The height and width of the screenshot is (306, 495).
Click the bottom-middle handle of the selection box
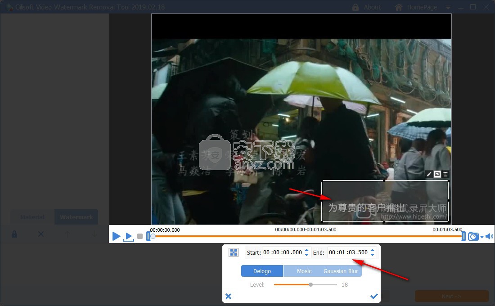coord(384,222)
